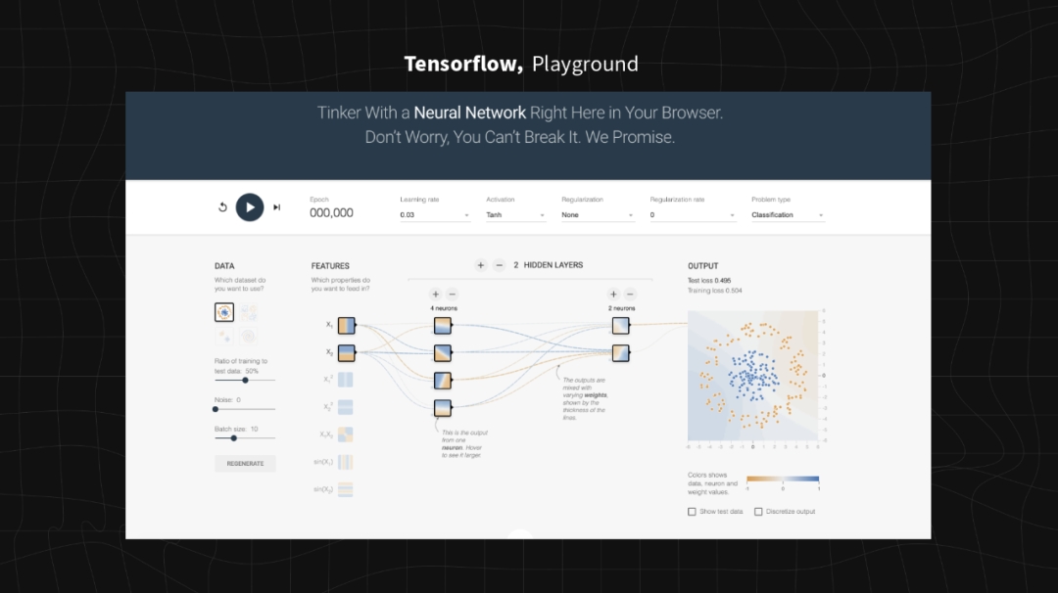This screenshot has height=593, width=1058.
Task: Click the reset network icon
Action: 222,207
